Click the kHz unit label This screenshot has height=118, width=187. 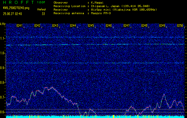coord(3,24)
